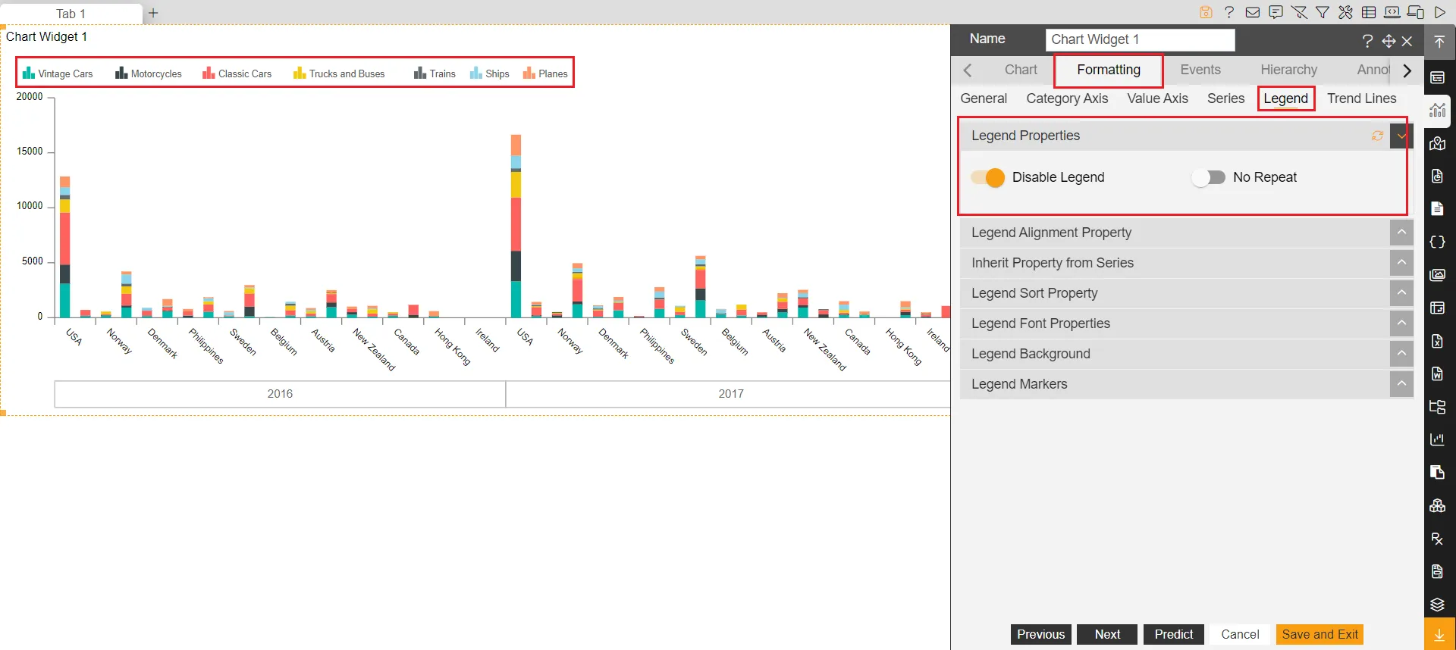Expand Legend Sort Property section

[1401, 293]
